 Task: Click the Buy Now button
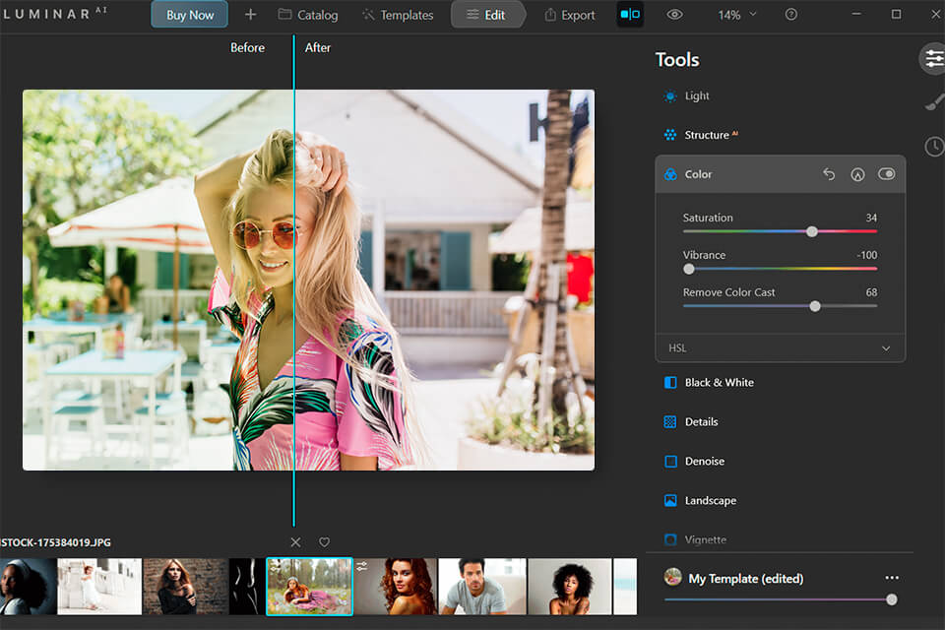(189, 15)
